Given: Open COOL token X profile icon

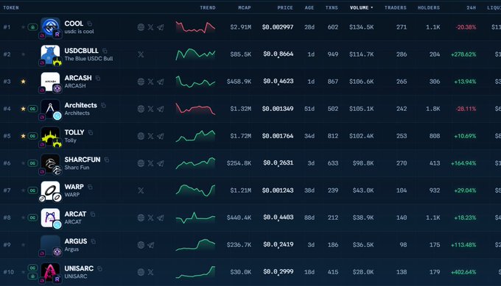Looking at the screenshot, I should coord(150,27).
